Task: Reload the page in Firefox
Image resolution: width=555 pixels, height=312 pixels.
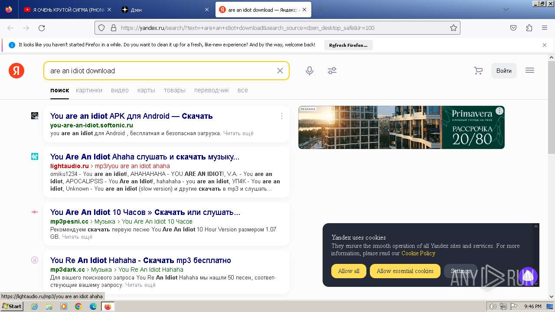Action: pos(42,28)
